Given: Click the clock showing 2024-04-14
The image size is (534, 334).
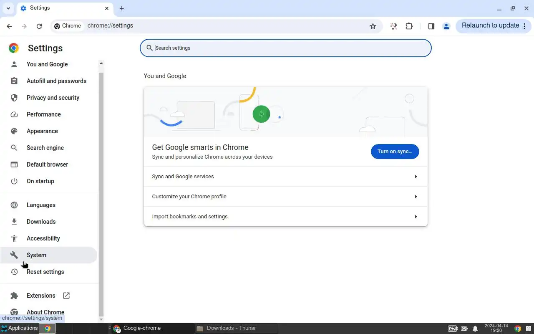Looking at the screenshot, I should tap(496, 328).
